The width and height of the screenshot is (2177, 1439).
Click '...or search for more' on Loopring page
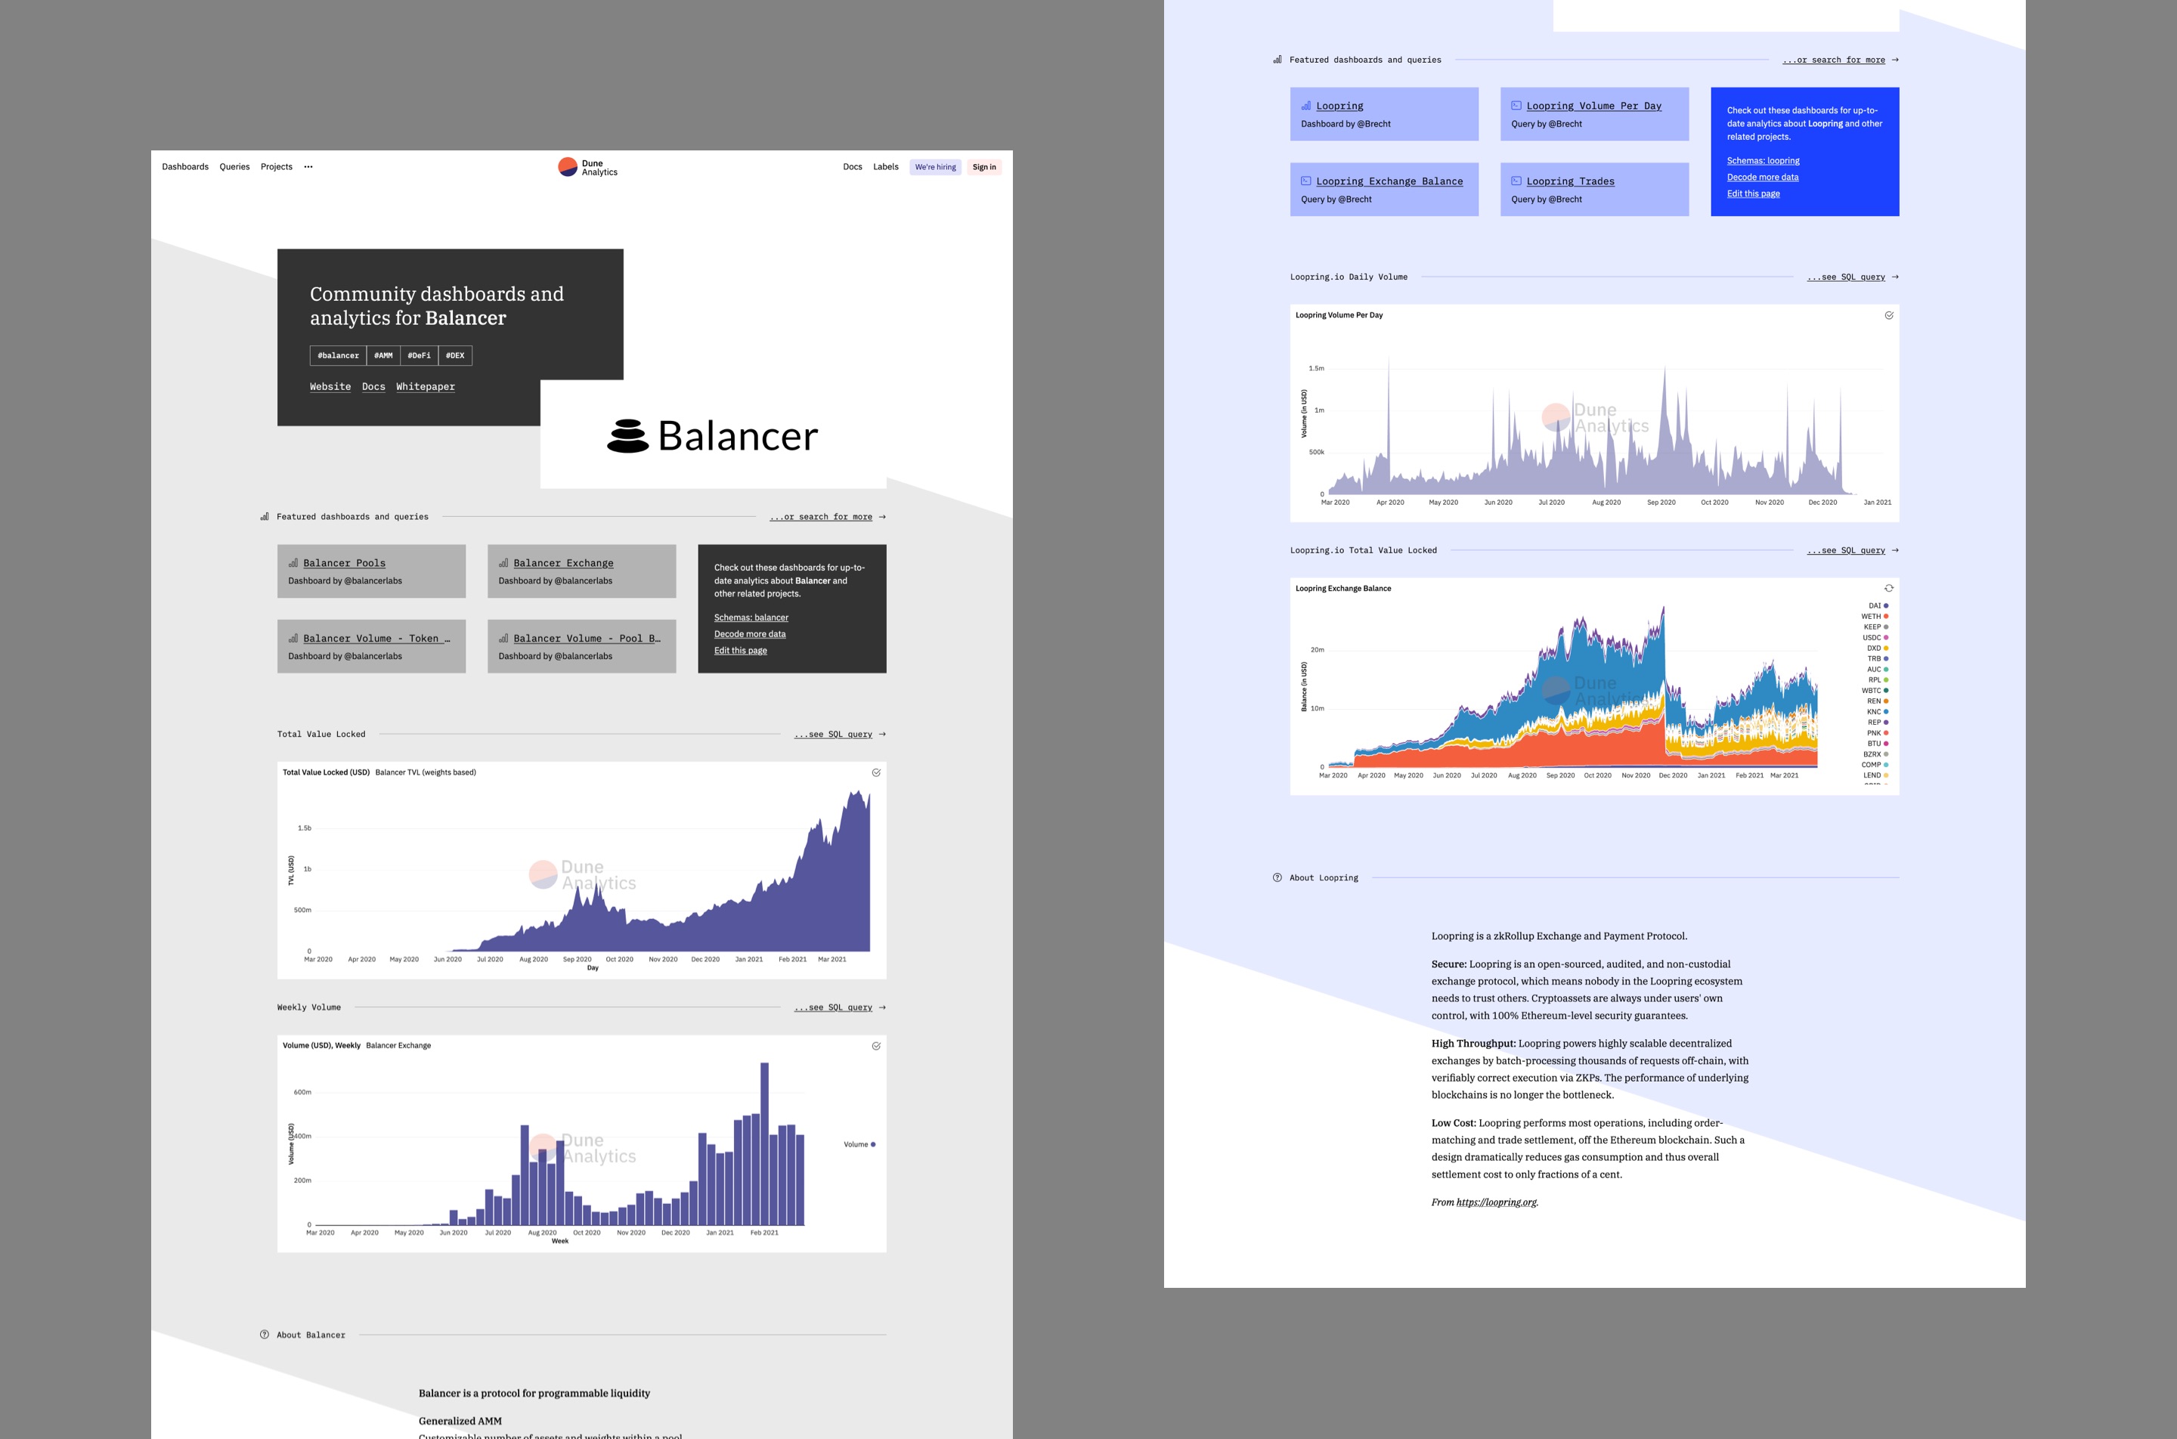[1834, 60]
